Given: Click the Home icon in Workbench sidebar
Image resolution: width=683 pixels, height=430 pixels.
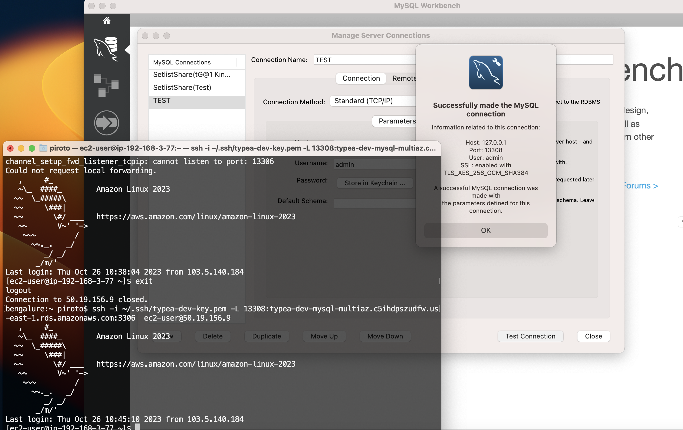Looking at the screenshot, I should click(x=106, y=20).
